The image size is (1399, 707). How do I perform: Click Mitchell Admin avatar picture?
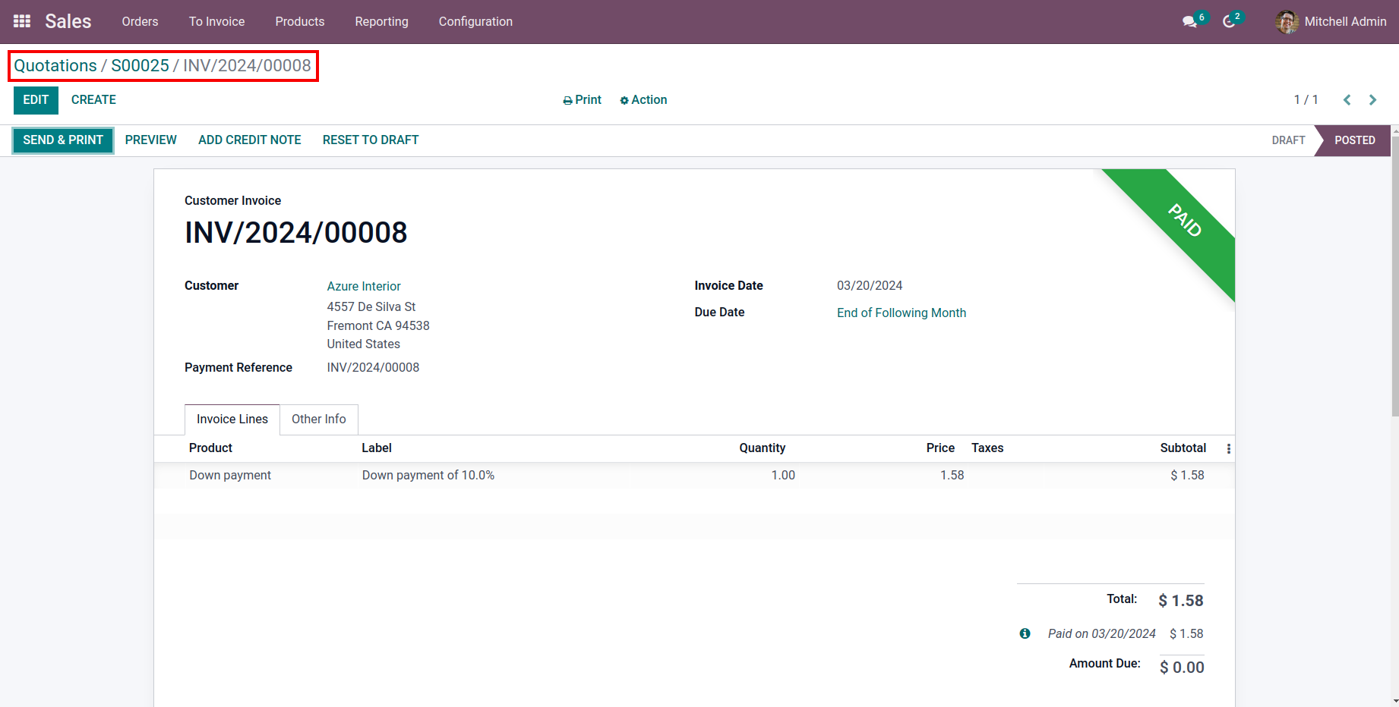coord(1287,22)
